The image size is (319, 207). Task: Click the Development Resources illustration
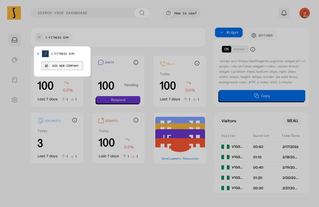[180, 135]
